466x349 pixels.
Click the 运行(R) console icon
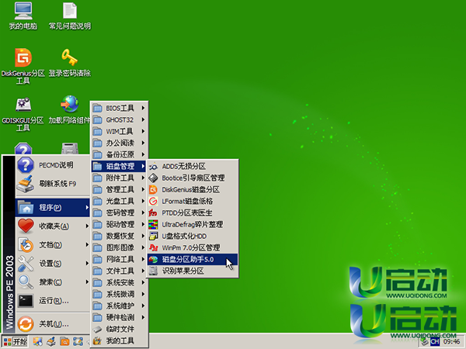26,301
